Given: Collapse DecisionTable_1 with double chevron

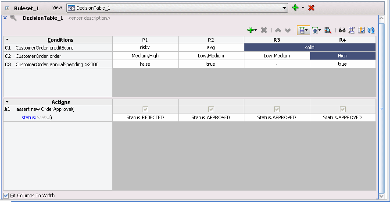Looking at the screenshot, I should point(5,18).
